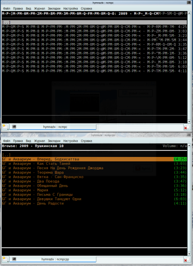Image resolution: width=193 pixels, height=266 pixels.
Task: Click ncmpc row with duration 3:35
Action: [95, 44]
